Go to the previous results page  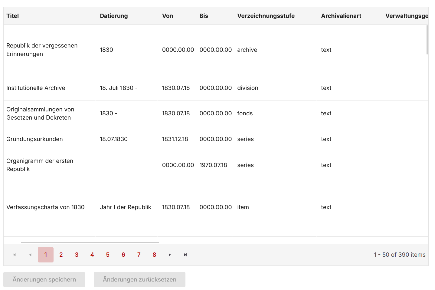pos(30,255)
